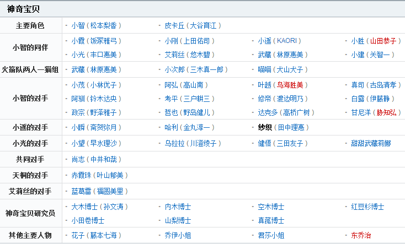The image size is (405, 244).
Task: Open the 小建 character link
Action: [x=358, y=55]
